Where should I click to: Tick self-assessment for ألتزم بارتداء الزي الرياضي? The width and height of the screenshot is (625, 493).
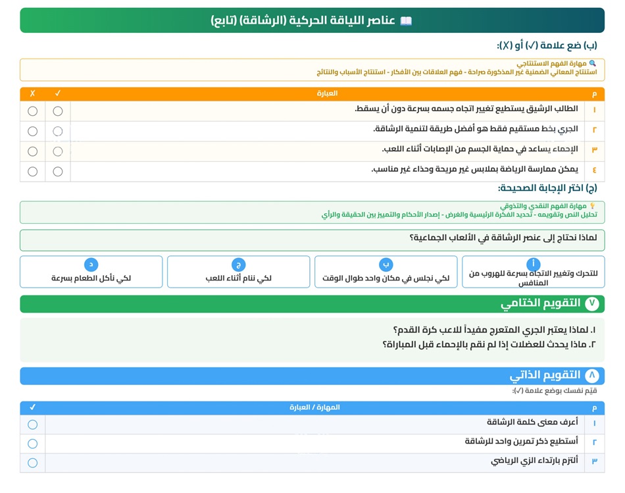[x=33, y=463]
